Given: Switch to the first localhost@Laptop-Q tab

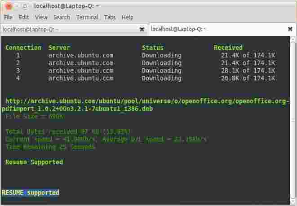Looking at the screenshot, I should click(x=74, y=30).
